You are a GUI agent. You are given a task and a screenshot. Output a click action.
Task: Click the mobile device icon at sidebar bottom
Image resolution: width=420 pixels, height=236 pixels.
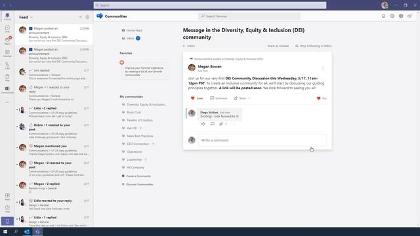pos(7,222)
